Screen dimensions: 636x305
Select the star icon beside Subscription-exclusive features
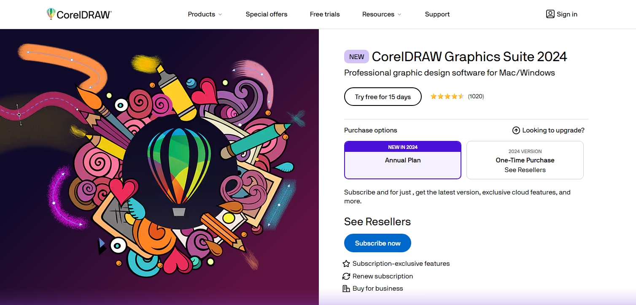click(x=346, y=263)
